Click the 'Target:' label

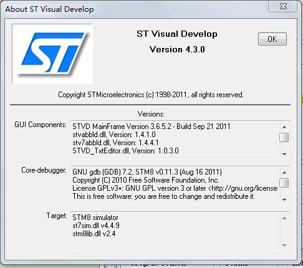coord(57,216)
